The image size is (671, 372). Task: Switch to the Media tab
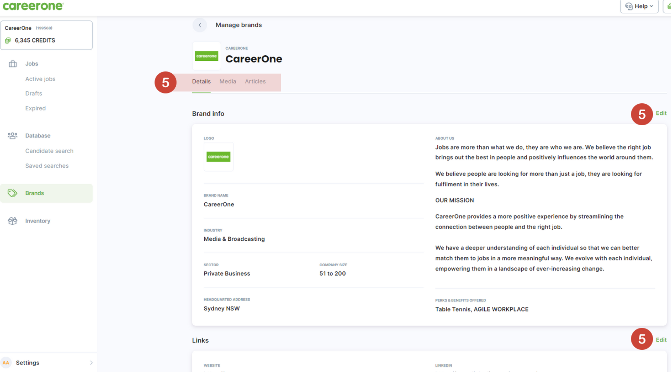tap(228, 81)
